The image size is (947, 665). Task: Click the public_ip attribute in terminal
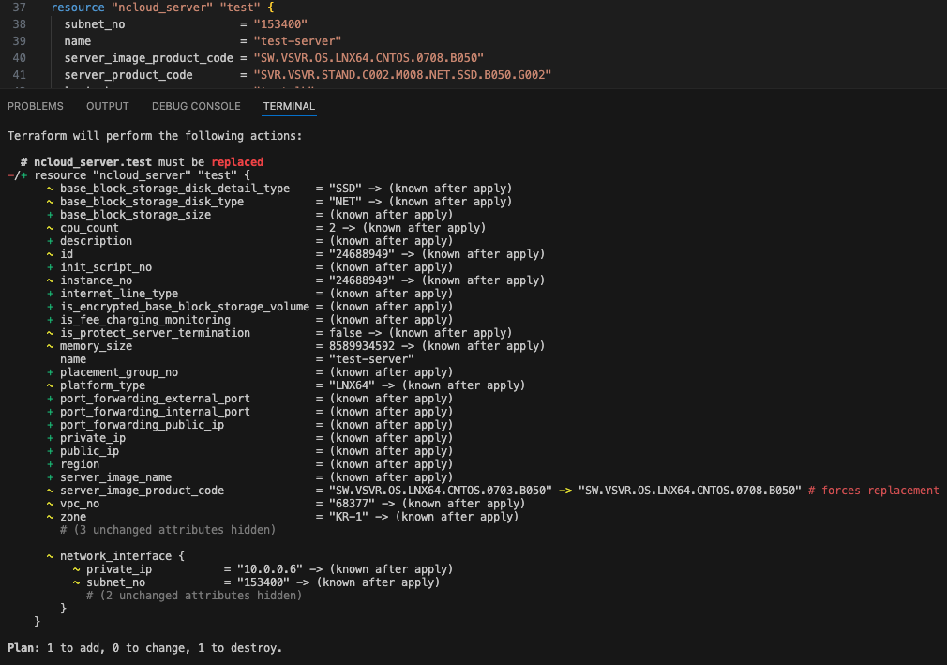click(x=89, y=451)
